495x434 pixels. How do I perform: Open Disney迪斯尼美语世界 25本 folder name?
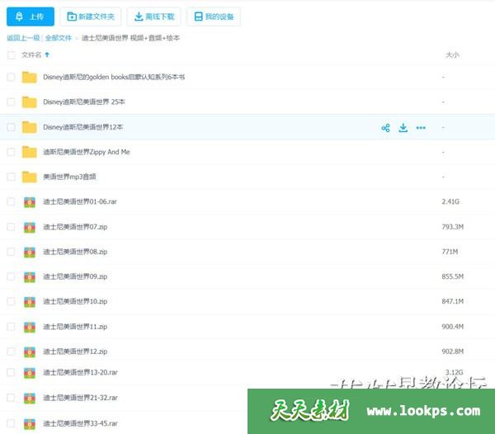(x=84, y=102)
